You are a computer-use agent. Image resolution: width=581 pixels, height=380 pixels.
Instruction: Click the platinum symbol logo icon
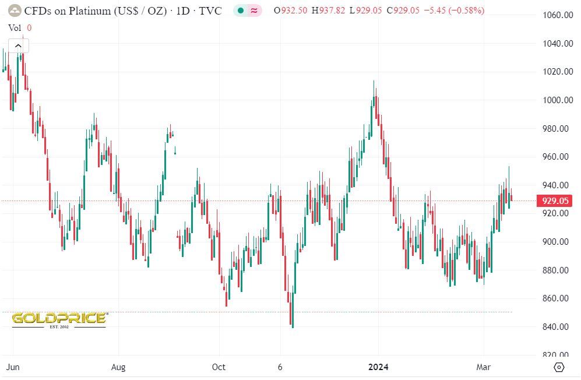[15, 10]
